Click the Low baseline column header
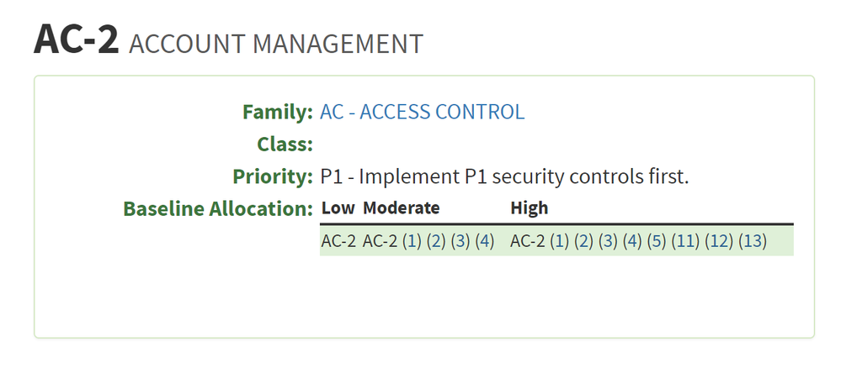The image size is (841, 389). (x=338, y=208)
